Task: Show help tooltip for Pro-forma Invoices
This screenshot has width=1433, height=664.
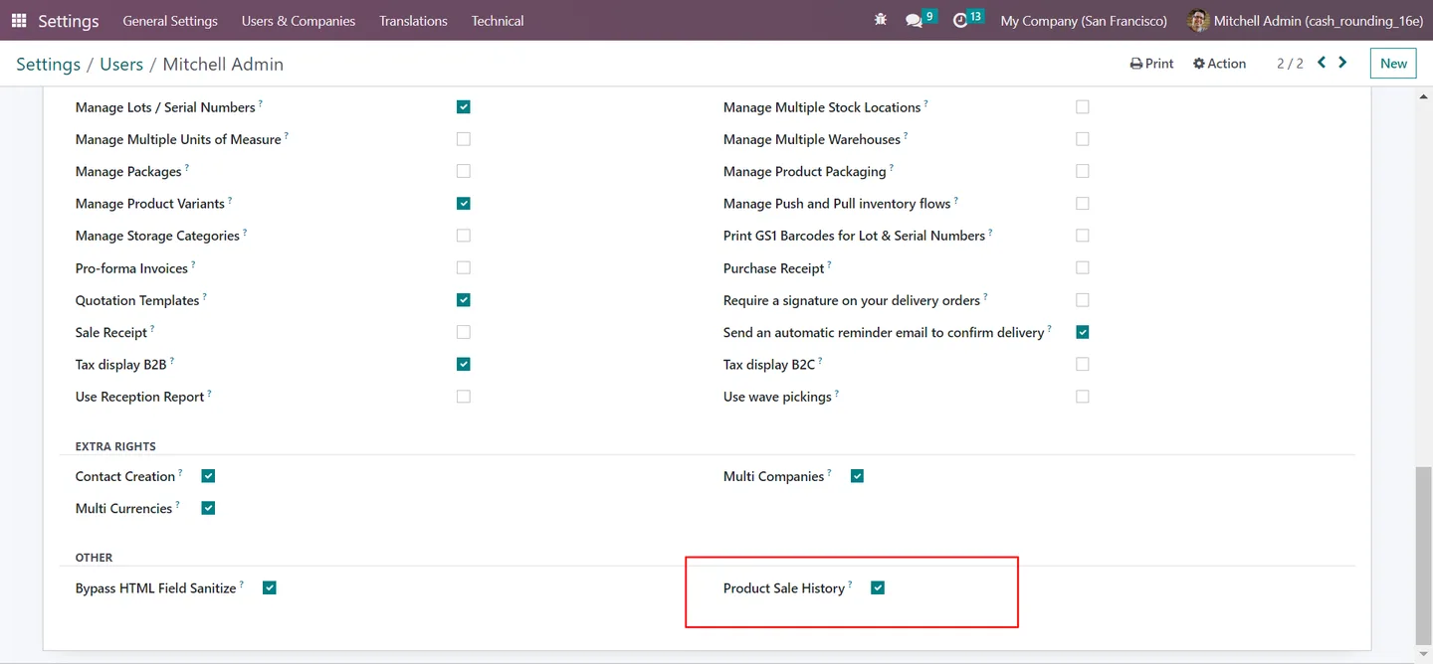Action: tap(193, 264)
